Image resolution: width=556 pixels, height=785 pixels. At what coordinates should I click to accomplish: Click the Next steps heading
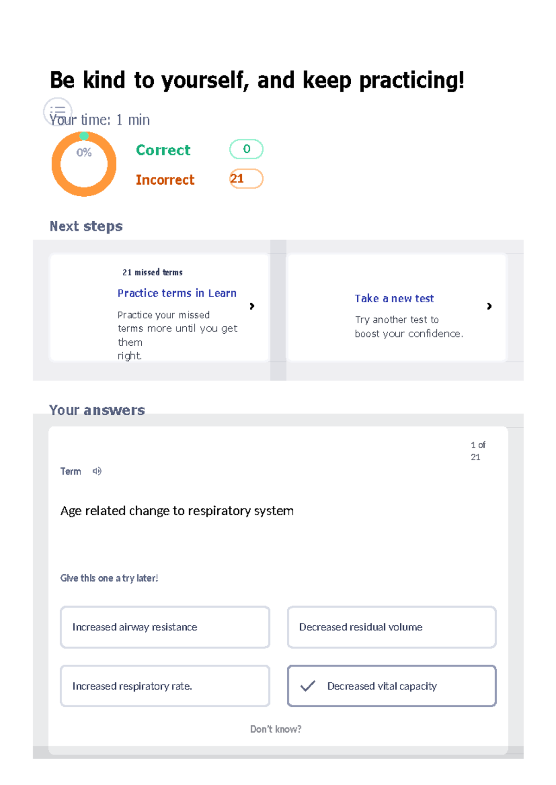(86, 226)
